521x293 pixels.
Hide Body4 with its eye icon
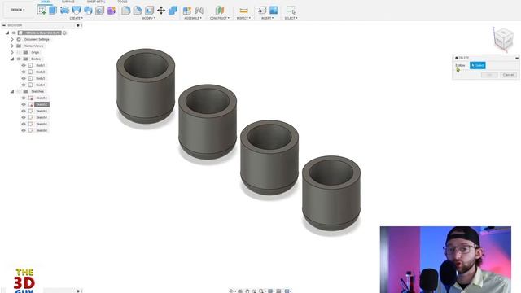point(24,85)
